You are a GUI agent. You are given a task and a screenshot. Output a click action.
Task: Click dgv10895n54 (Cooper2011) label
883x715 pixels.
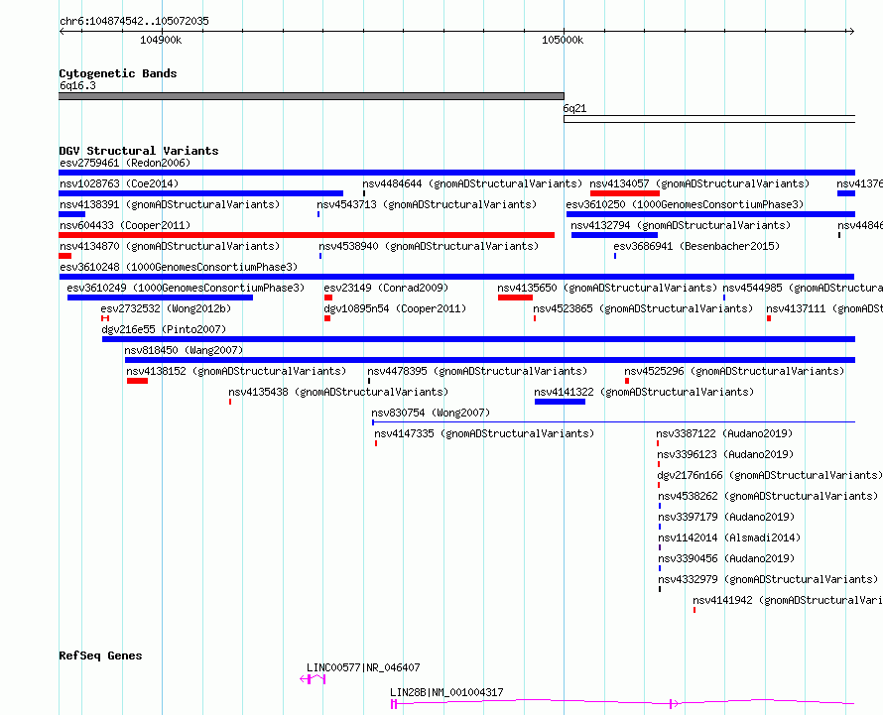coord(395,308)
